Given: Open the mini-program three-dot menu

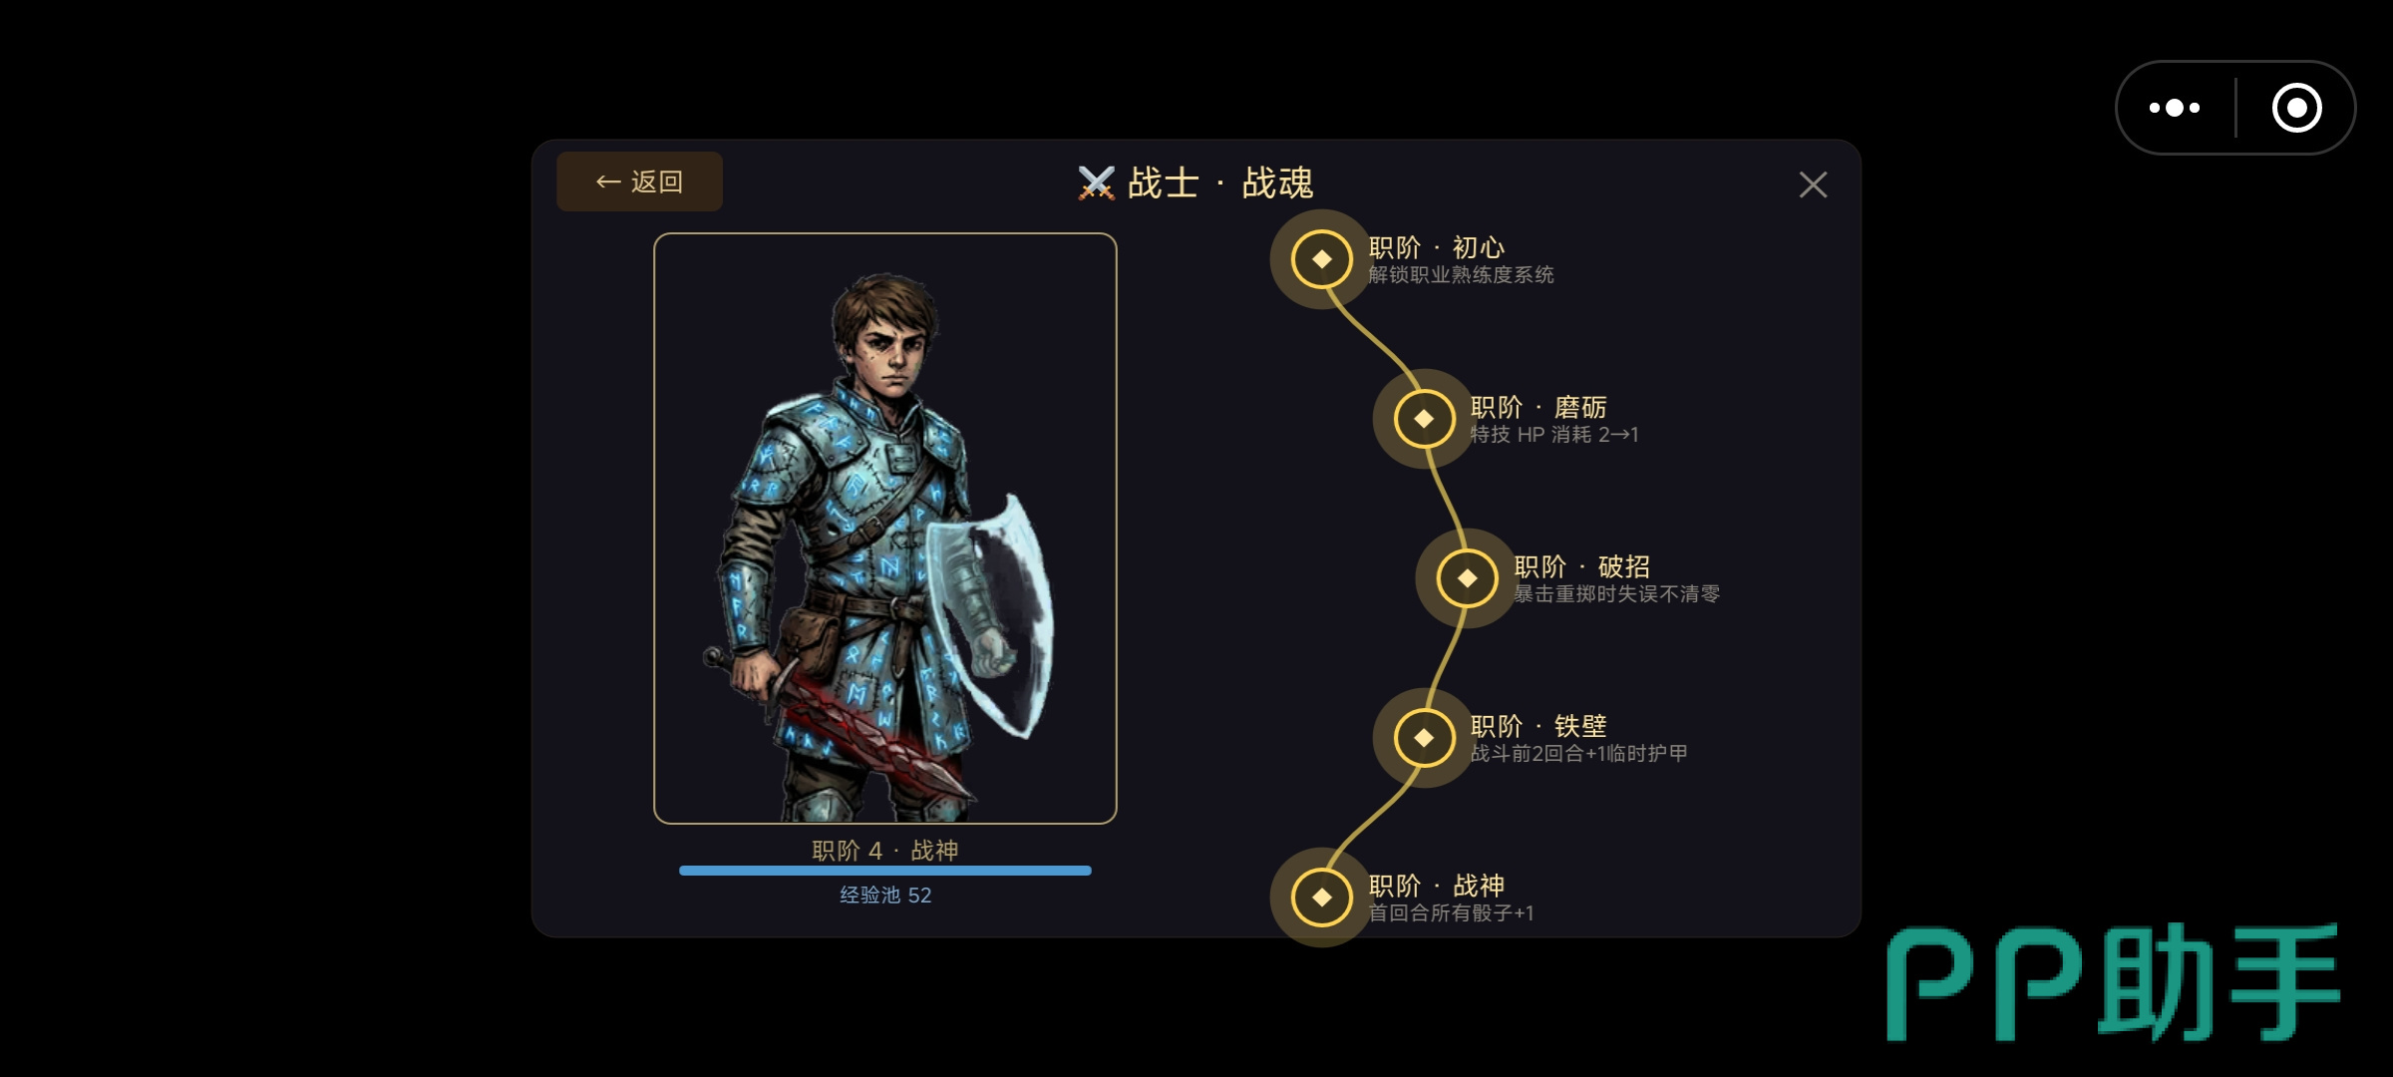Looking at the screenshot, I should click(x=2175, y=108).
